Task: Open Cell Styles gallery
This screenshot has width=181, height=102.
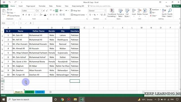Action: (127, 13)
